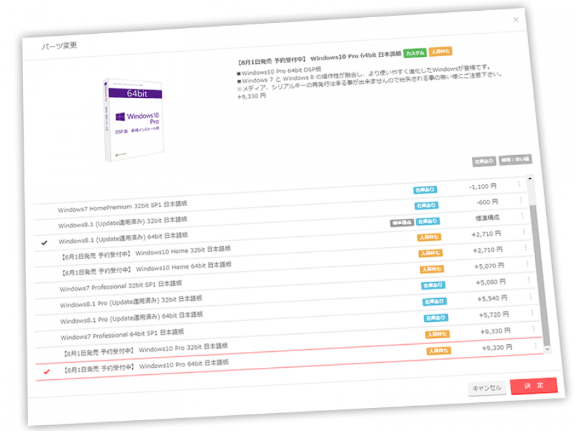Image resolution: width=575 pixels, height=431 pixels.
Task: Choose the Windows10 Home 64bit 日本語版 option
Action: 147,269
